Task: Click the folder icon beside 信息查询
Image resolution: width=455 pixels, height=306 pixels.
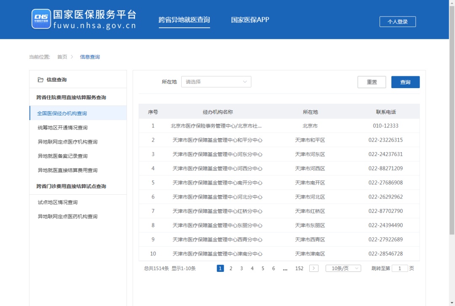Action: pyautogui.click(x=40, y=80)
